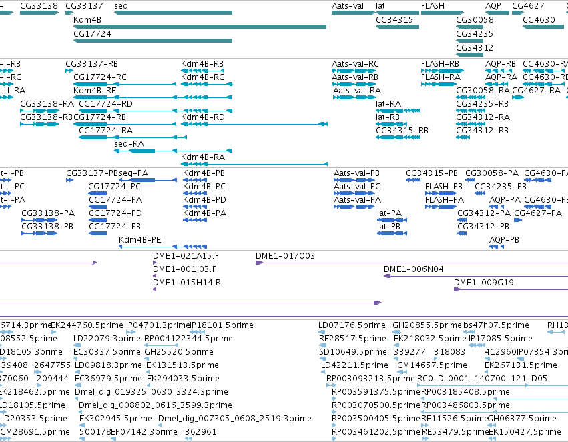568x442 pixels.
Task: Open transcript seq-RA
Action: pos(129,144)
